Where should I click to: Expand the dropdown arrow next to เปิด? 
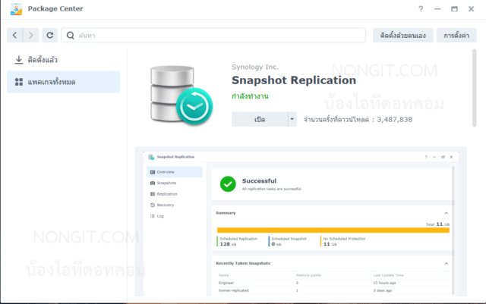point(292,120)
